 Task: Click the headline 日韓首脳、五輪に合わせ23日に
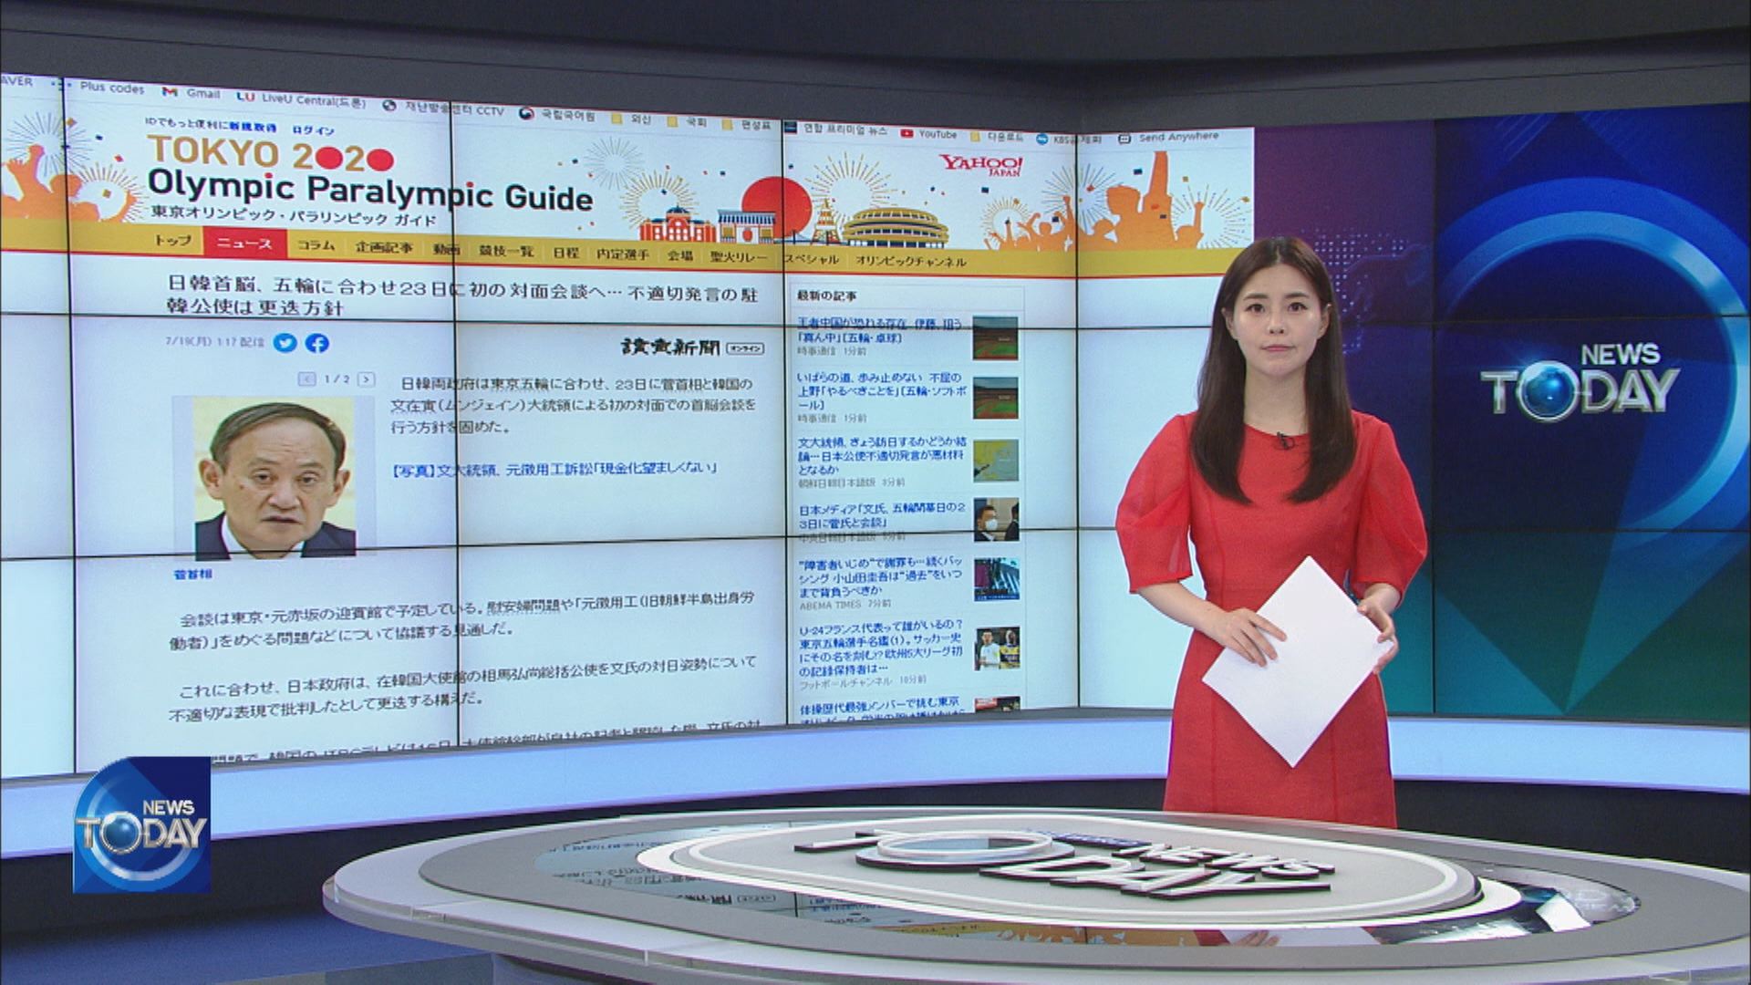[462, 297]
